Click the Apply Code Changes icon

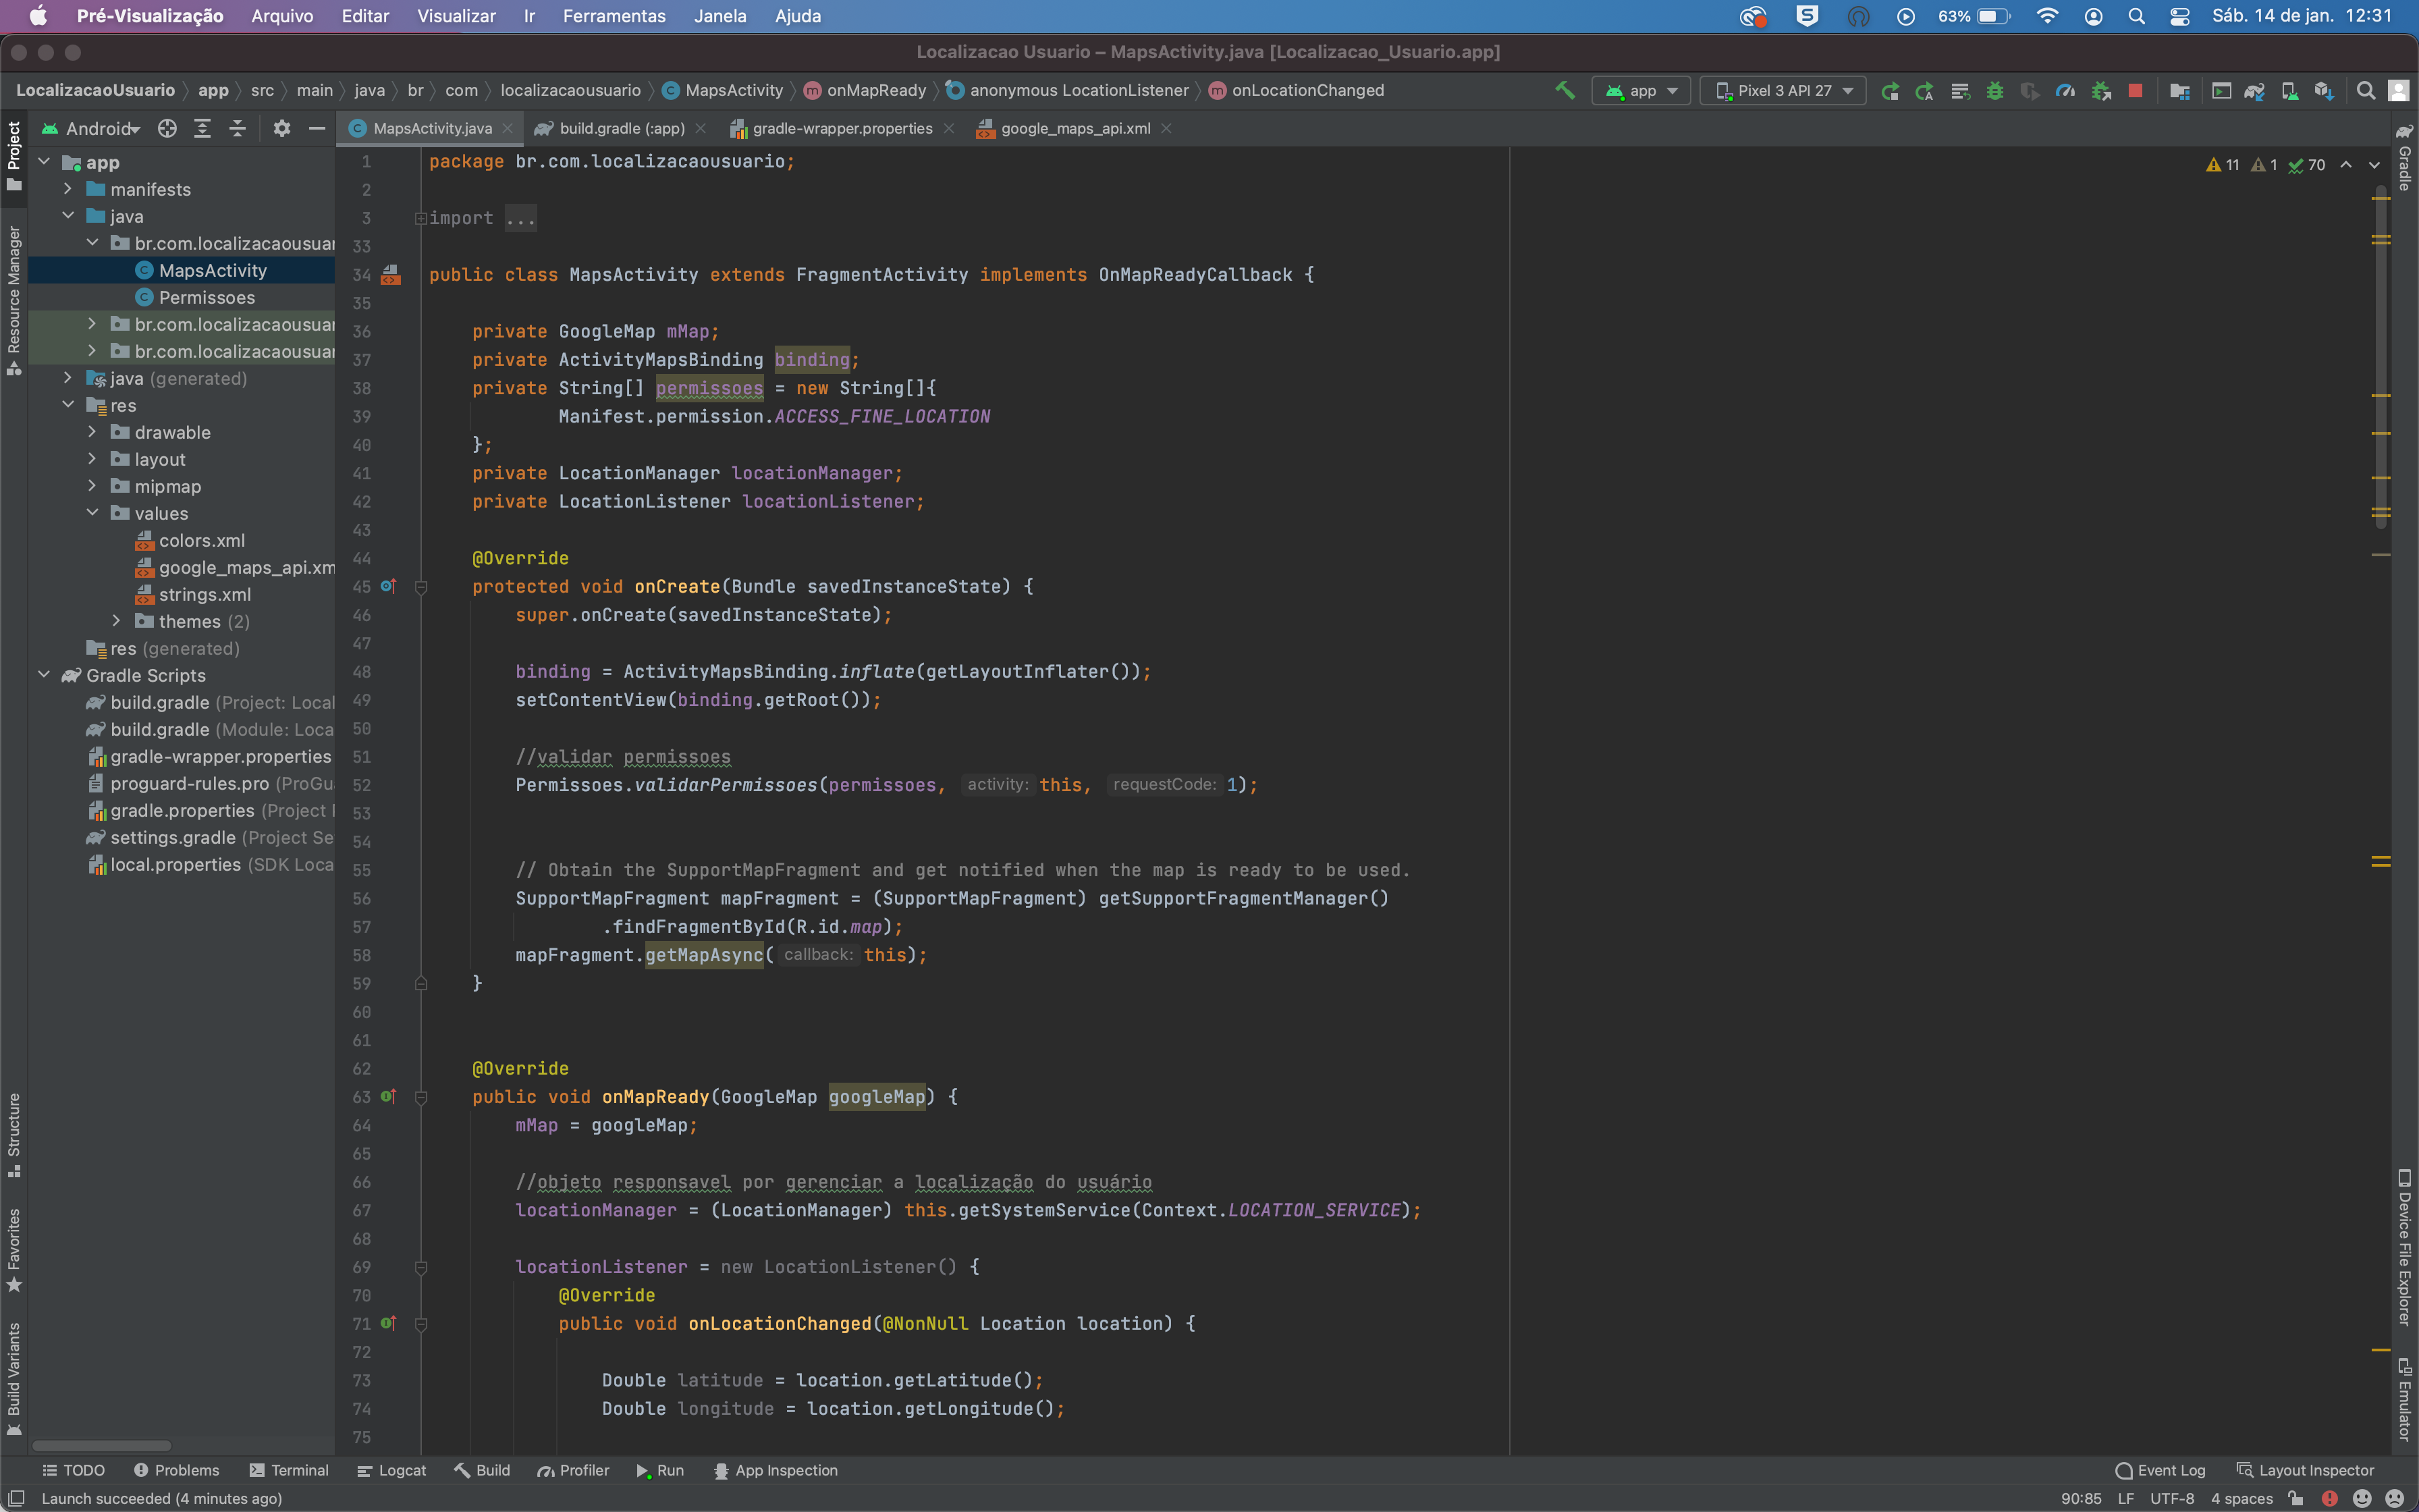[1960, 91]
